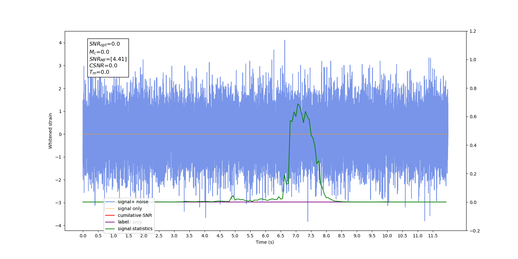Image resolution: width=518 pixels, height=259 pixels.
Task: Click the 'signal+ noise' legend entry
Action: (133, 202)
